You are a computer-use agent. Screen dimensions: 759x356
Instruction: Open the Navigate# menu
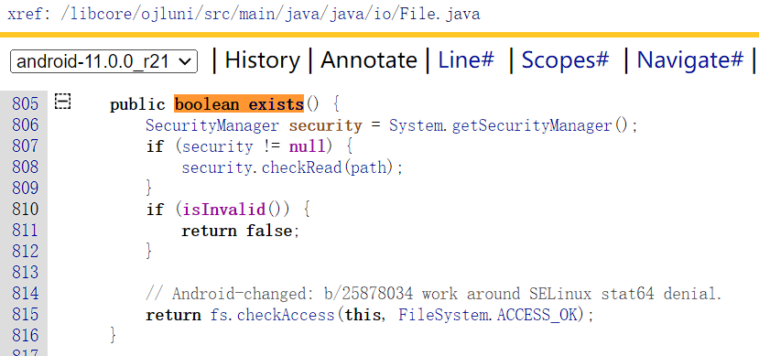click(689, 60)
